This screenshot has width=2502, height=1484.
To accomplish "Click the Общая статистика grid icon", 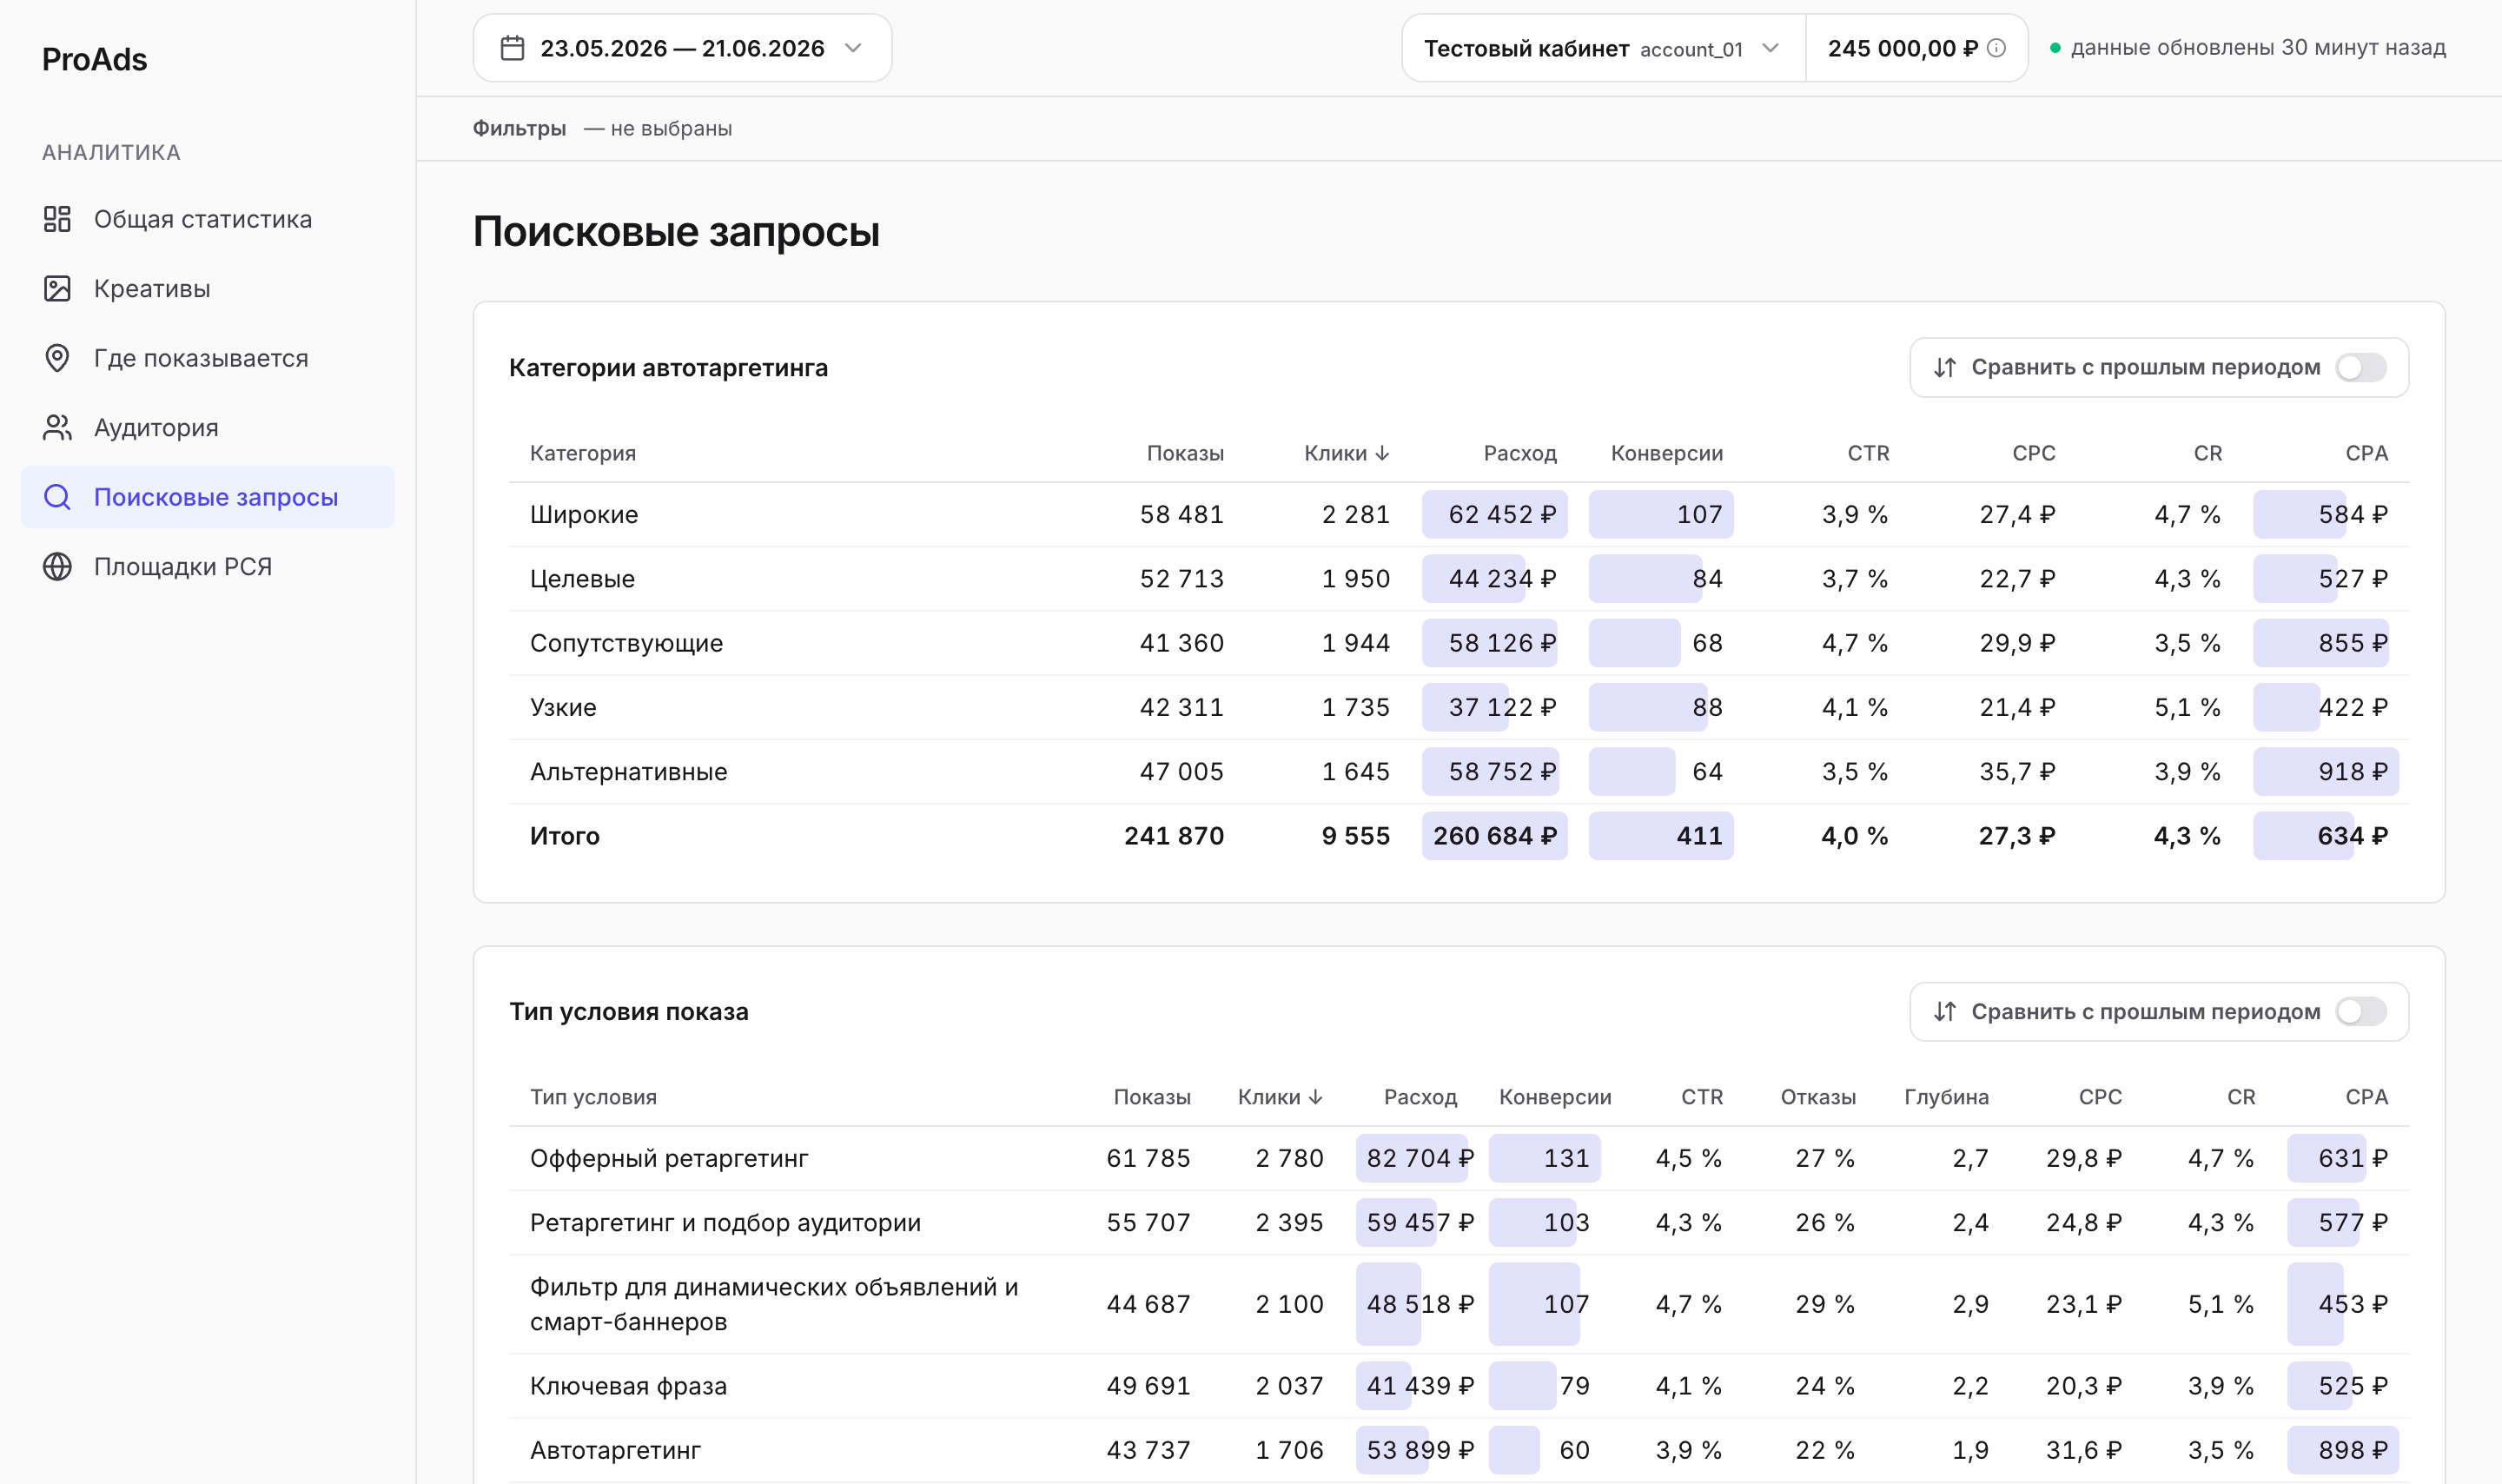I will (57, 219).
